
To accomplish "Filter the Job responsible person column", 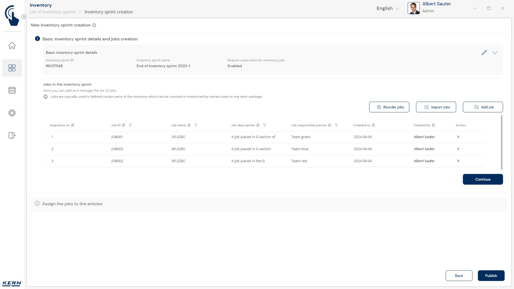I will coord(336,125).
